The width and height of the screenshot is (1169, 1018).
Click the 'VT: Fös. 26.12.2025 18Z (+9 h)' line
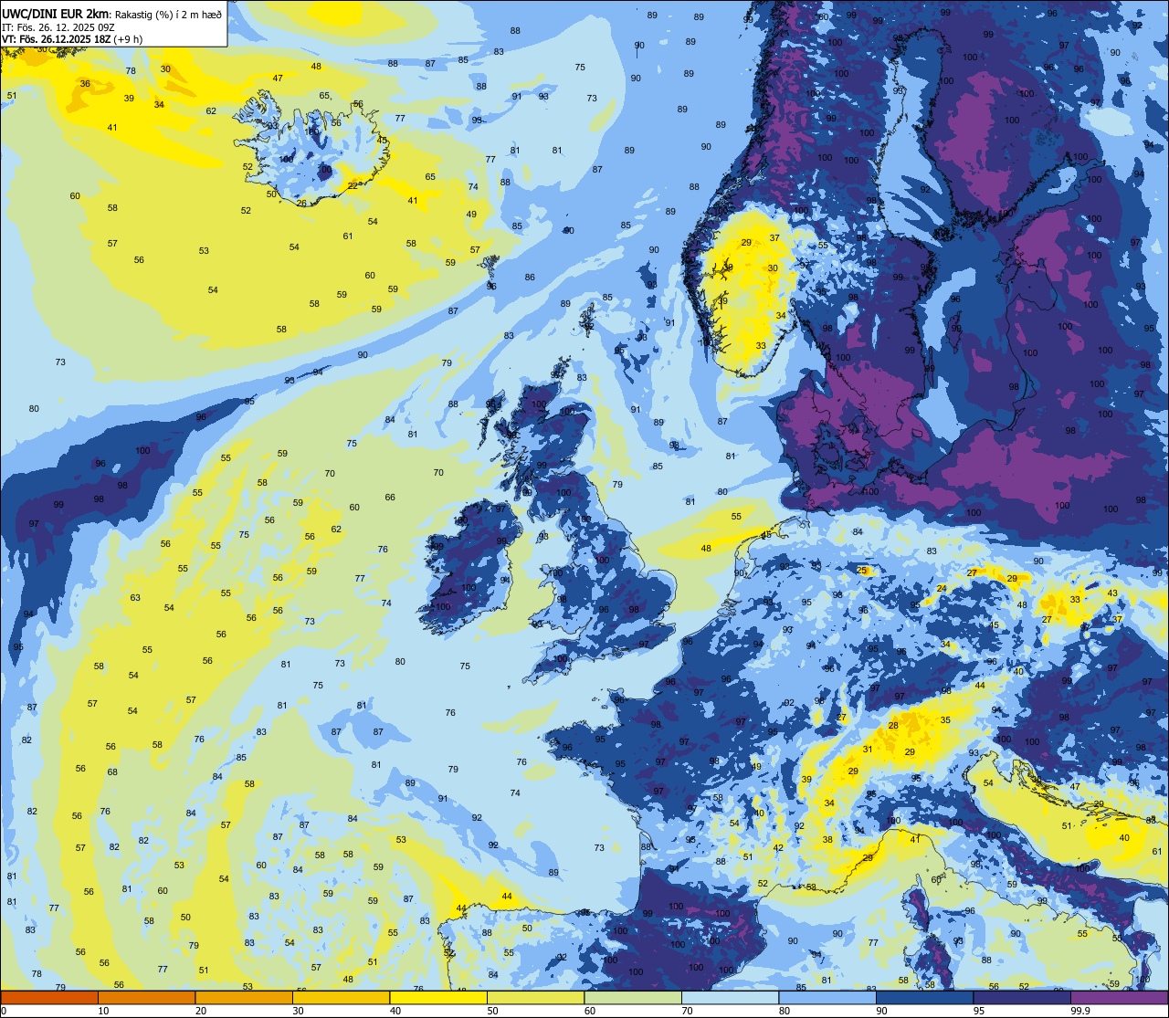pyautogui.click(x=71, y=39)
